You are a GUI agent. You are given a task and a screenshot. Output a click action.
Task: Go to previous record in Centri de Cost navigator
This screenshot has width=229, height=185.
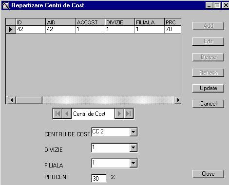pyautogui.click(x=67, y=113)
